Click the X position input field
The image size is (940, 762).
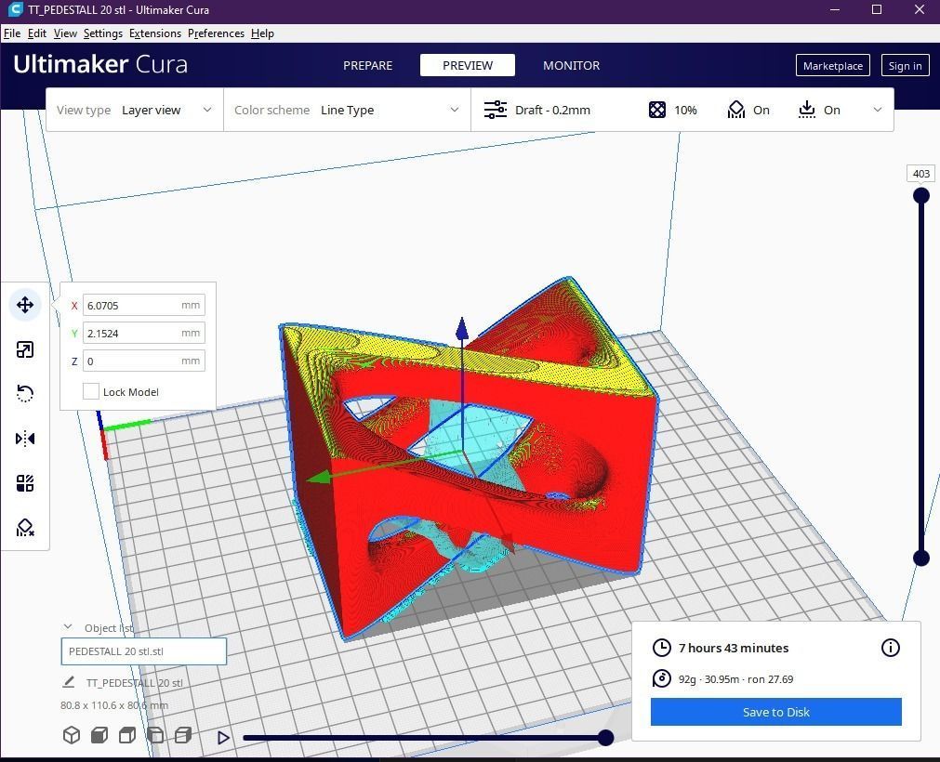pos(144,305)
